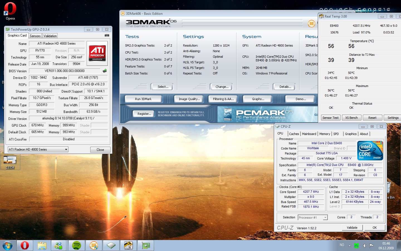The width and height of the screenshot is (401, 251).
Task: Open Spotify from the taskbar
Action: point(76,245)
